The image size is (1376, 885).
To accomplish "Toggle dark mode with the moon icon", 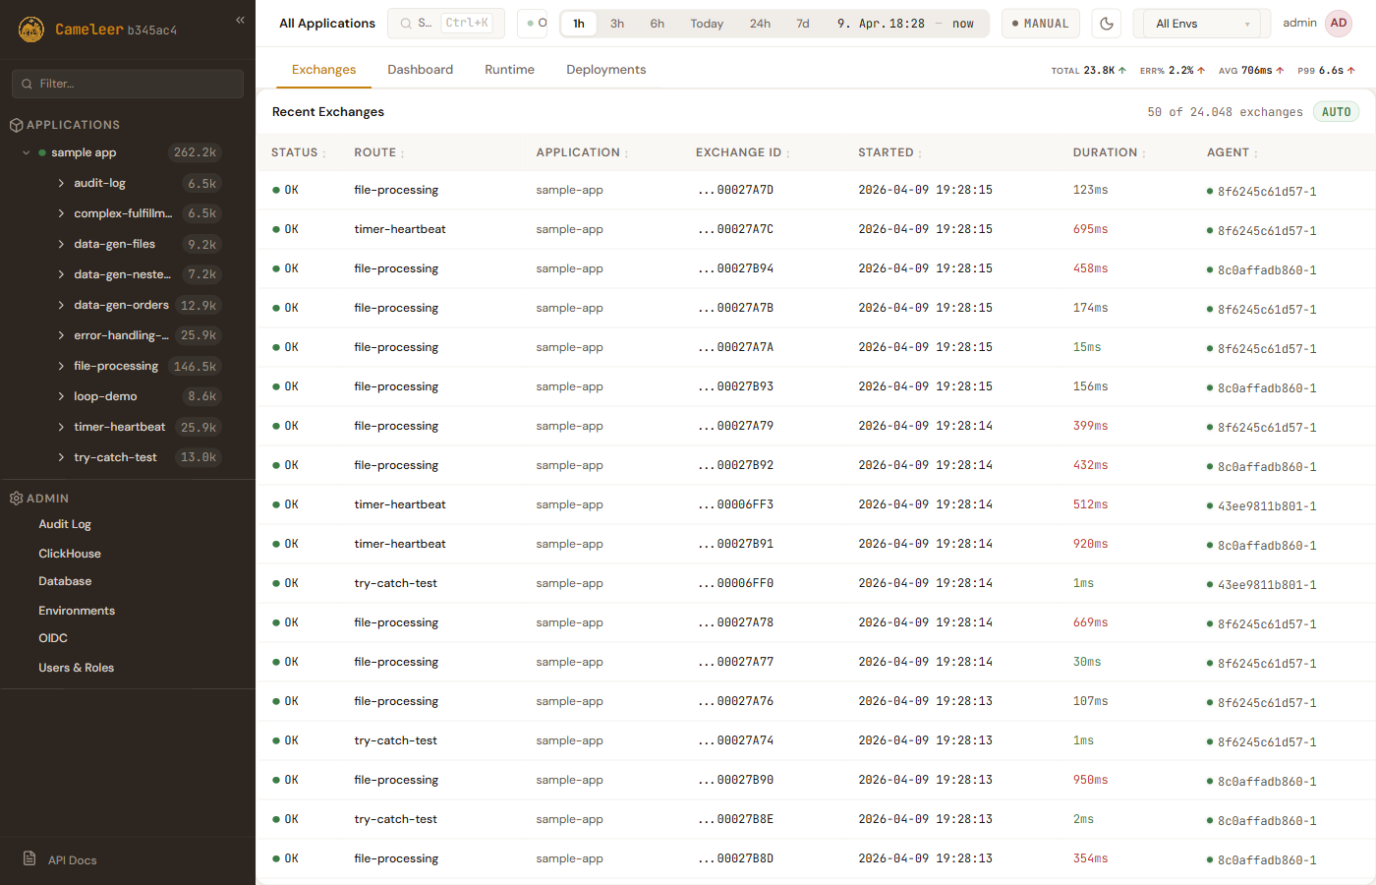I will (1107, 24).
